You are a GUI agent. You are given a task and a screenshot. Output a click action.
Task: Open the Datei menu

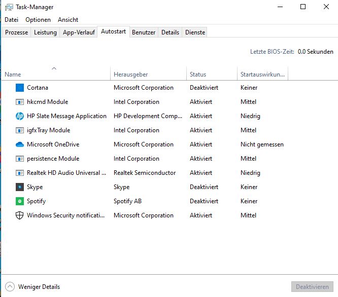click(x=12, y=20)
